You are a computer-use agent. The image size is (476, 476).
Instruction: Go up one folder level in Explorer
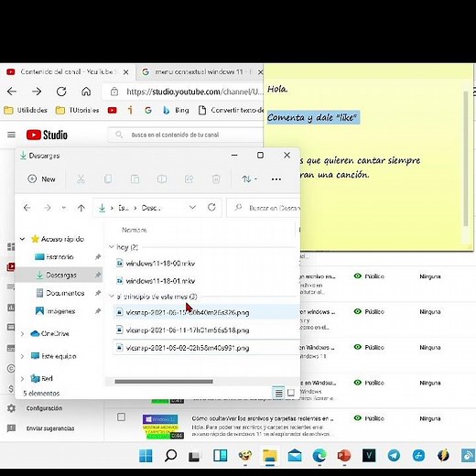(81, 208)
